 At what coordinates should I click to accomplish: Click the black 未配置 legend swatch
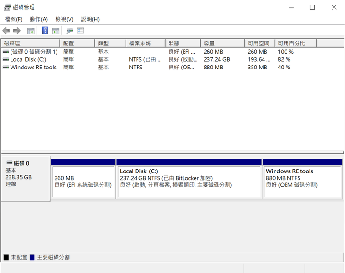[x=6, y=257]
